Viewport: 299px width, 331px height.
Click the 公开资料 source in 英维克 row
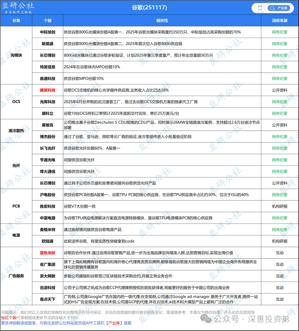pos(280,125)
